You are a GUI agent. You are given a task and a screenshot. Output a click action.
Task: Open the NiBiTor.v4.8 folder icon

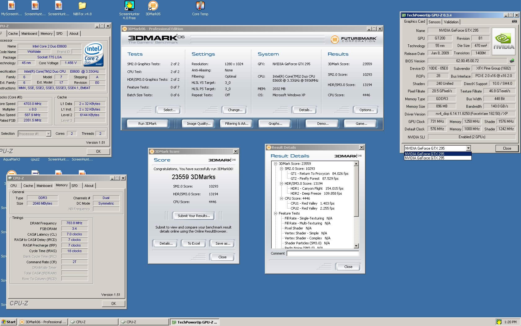(x=82, y=8)
